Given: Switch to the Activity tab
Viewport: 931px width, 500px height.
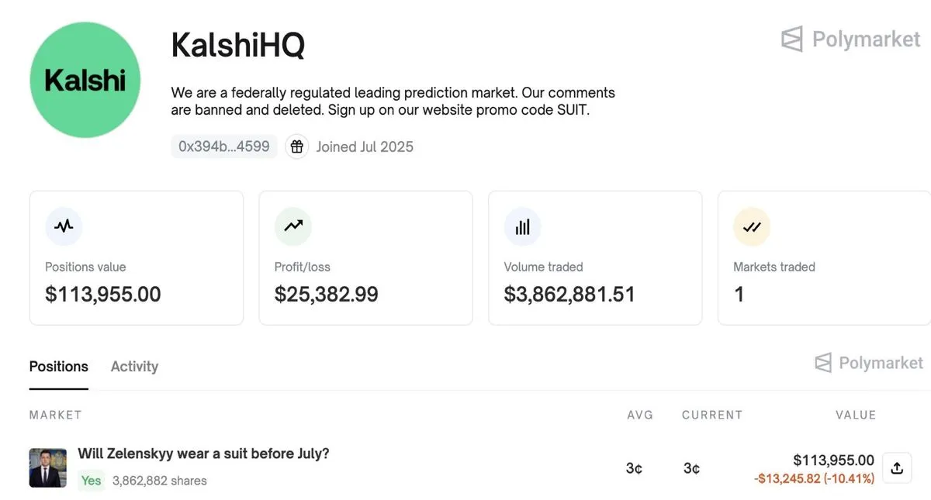Looking at the screenshot, I should coord(134,366).
